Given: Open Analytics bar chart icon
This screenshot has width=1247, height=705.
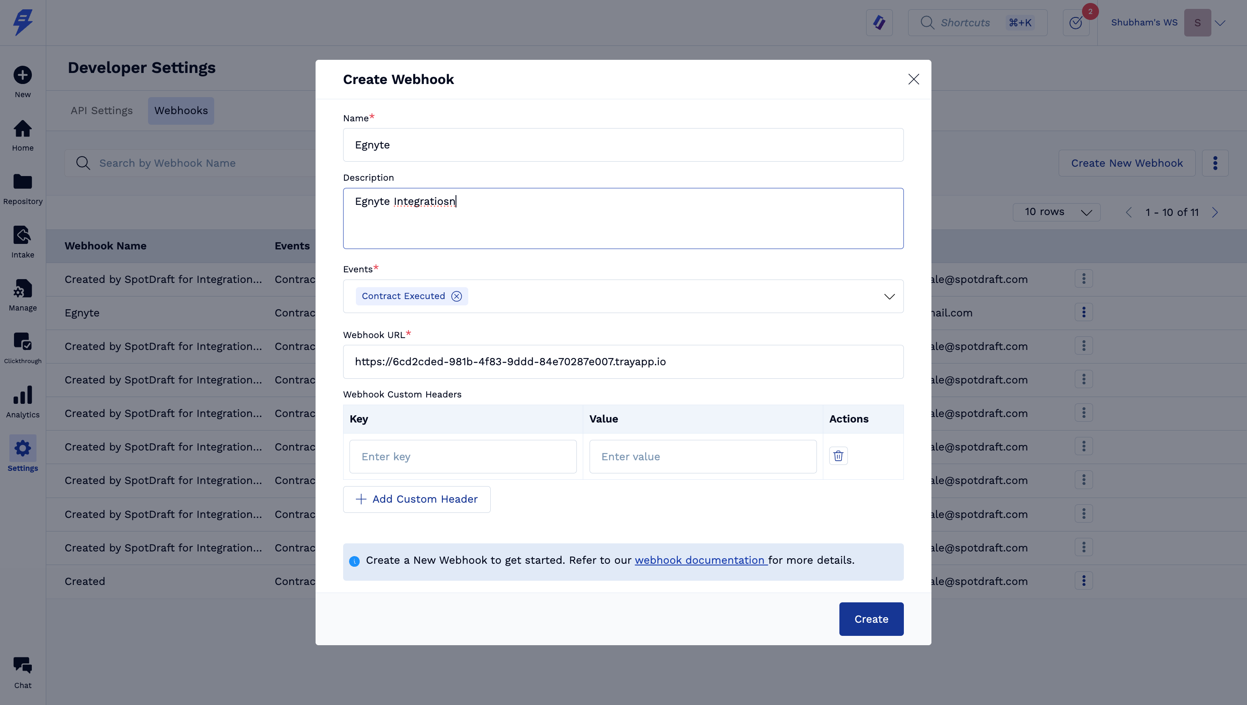Looking at the screenshot, I should [22, 401].
